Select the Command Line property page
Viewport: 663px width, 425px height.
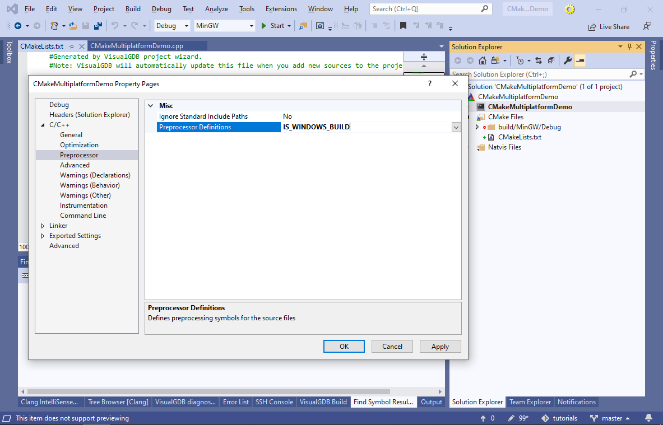click(x=83, y=216)
